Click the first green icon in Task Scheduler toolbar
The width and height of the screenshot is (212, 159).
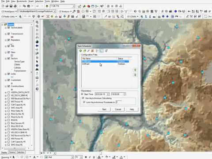click(80, 51)
